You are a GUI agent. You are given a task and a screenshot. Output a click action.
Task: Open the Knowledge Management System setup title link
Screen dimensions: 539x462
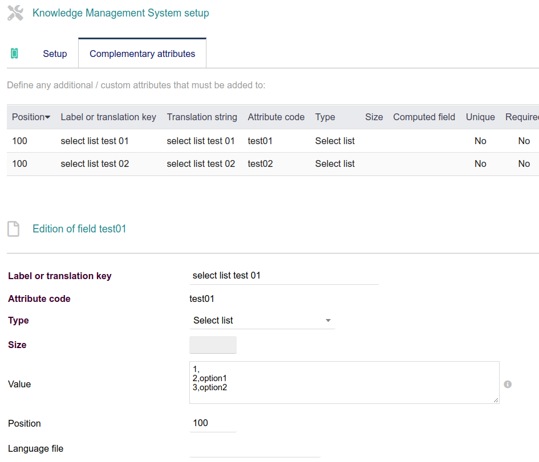(x=120, y=13)
